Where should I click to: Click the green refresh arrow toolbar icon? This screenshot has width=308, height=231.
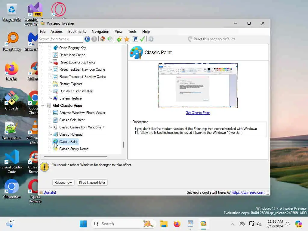[110, 39]
